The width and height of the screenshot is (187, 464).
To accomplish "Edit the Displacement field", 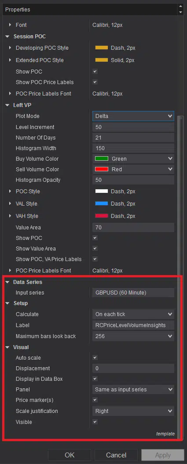I will coord(133,368).
